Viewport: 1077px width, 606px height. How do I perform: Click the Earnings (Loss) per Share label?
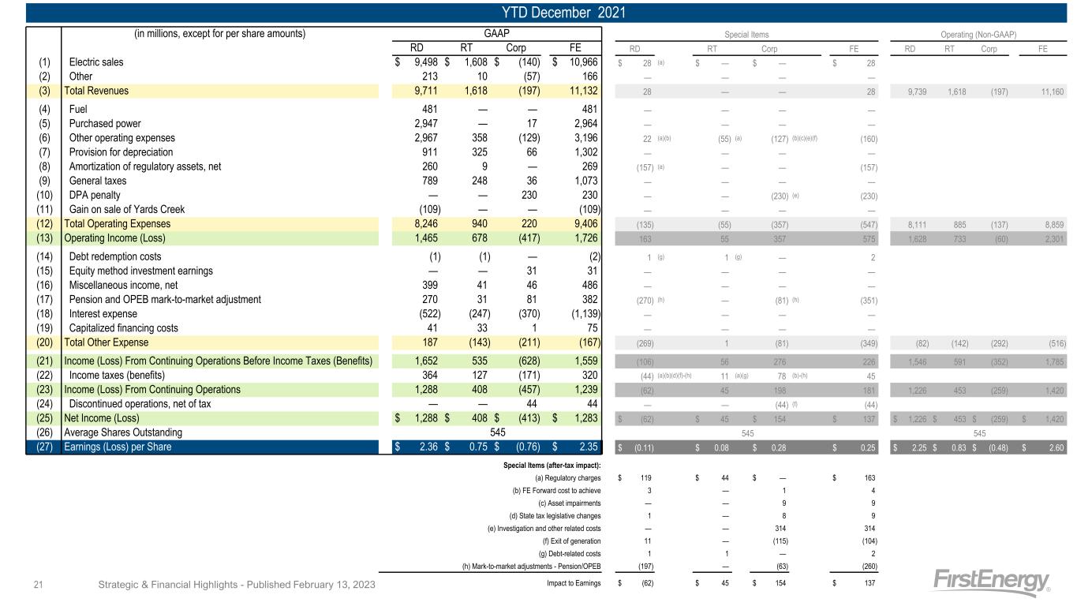tap(118, 448)
